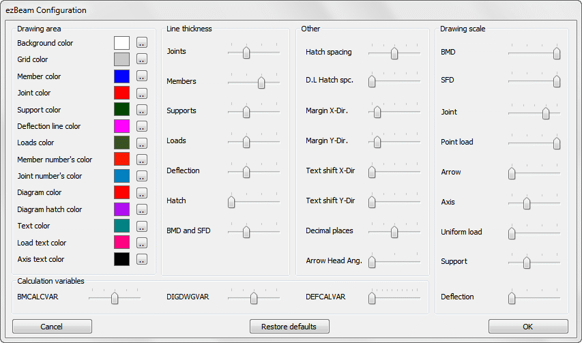The image size is (582, 343).
Task: Click the white Background color swatch
Action: click(121, 43)
